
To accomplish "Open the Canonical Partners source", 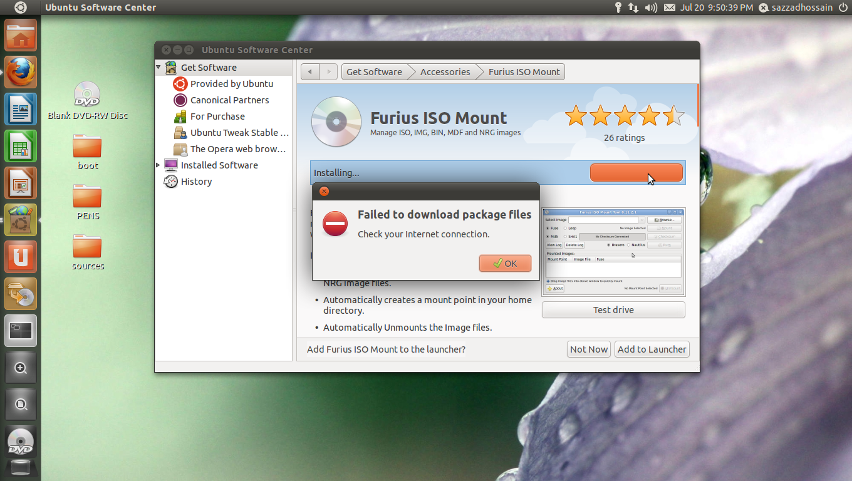I will (229, 100).
